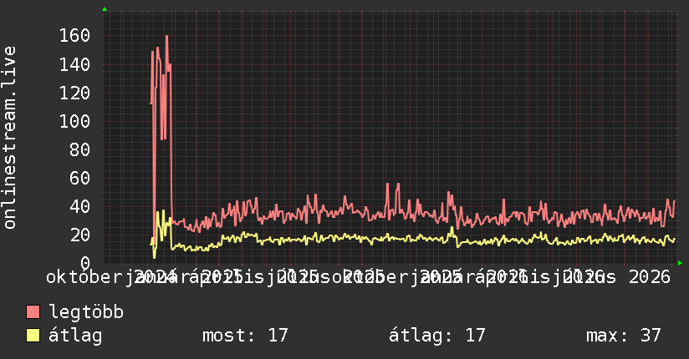Click the red legtöbb legend swatch

(33, 311)
